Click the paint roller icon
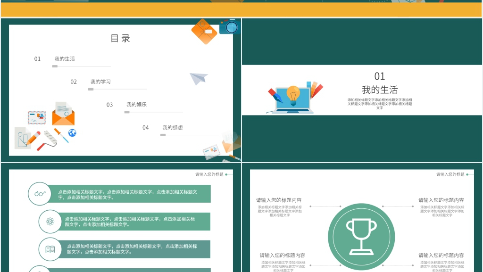The width and height of the screenshot is (483, 272). [48, 140]
